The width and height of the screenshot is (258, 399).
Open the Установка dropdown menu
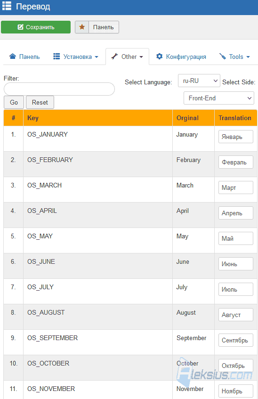pos(76,57)
